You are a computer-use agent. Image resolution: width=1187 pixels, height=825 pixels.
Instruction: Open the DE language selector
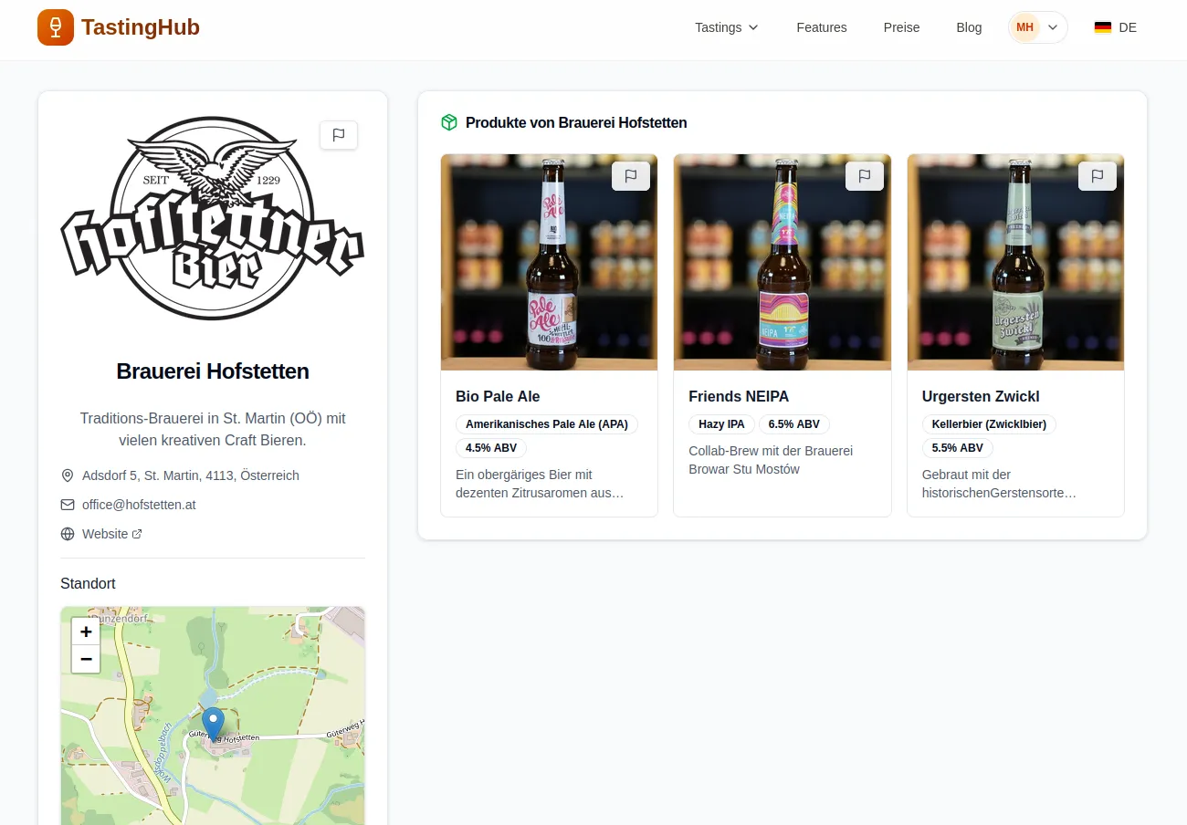point(1116,27)
